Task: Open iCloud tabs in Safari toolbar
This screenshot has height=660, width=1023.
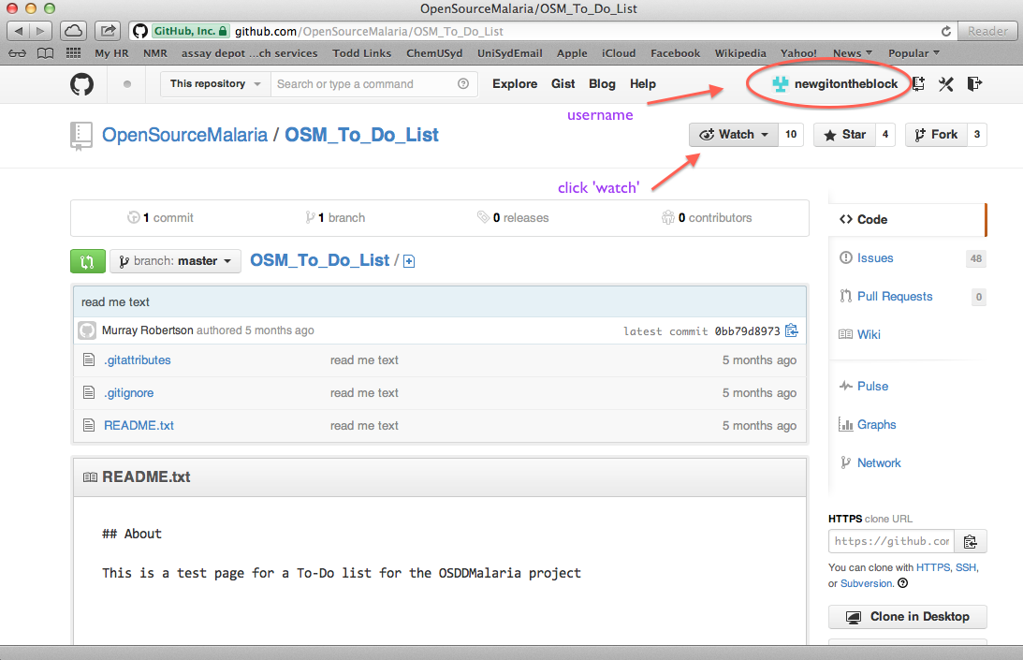Action: point(73,31)
